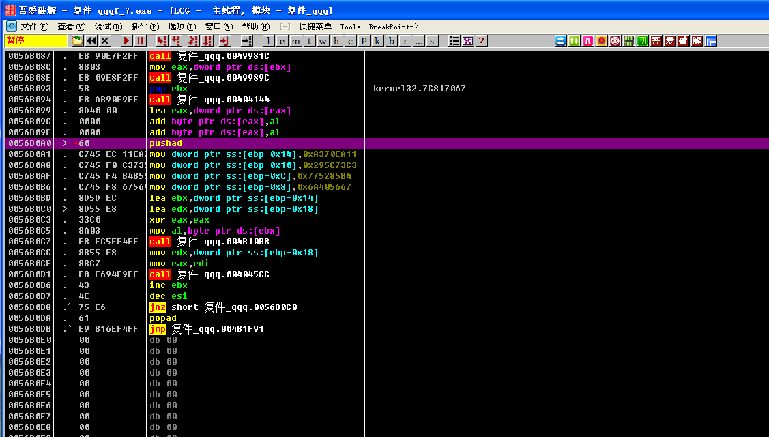Image resolution: width=769 pixels, height=437 pixels.
Task: Run the program with the red play icon
Action: (126, 41)
